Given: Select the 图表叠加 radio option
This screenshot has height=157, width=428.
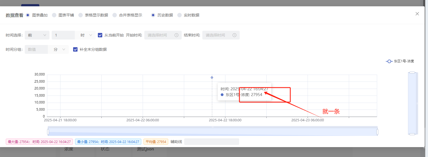Looking at the screenshot, I should 28,15.
